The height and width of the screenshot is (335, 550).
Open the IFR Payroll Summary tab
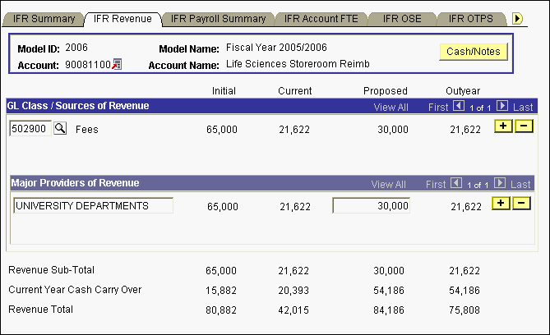click(218, 18)
